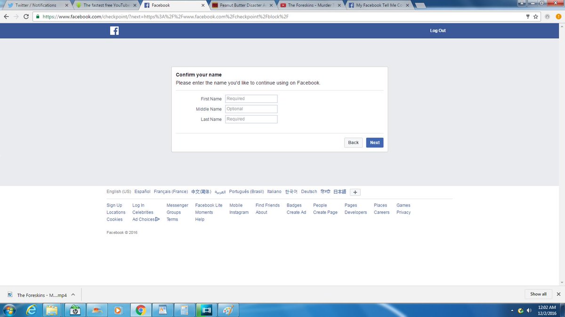The width and height of the screenshot is (565, 317).
Task: Click the green secure padlock icon
Action: (x=38, y=16)
